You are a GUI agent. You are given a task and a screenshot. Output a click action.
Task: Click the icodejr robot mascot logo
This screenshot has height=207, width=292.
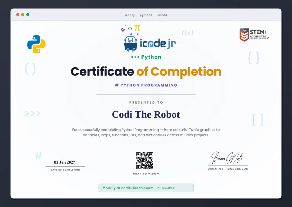coord(131,42)
